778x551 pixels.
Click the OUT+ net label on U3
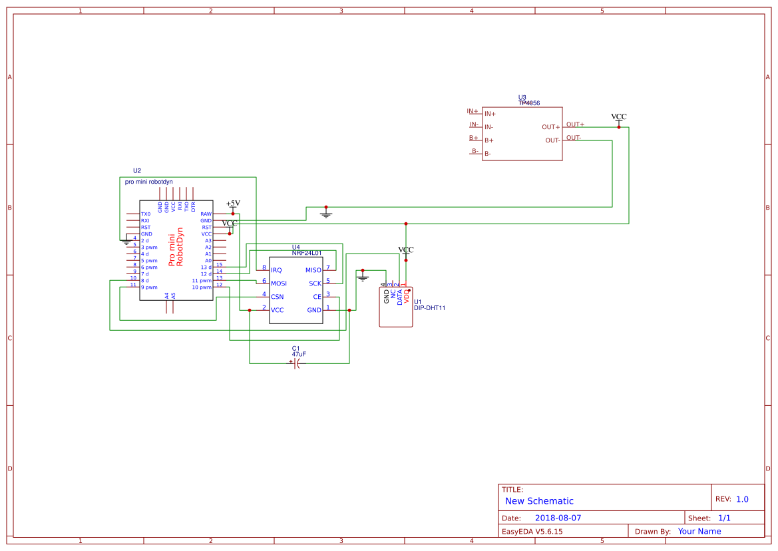pyautogui.click(x=574, y=124)
